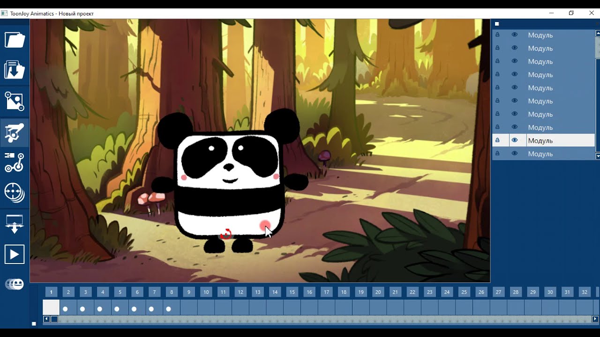Lock the topmost Модуль layer

click(497, 35)
